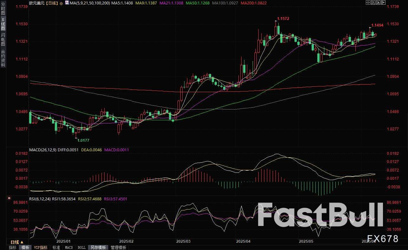Toggle the 模板 bottom tab
Viewport: 408px width, 250px height.
25,247
